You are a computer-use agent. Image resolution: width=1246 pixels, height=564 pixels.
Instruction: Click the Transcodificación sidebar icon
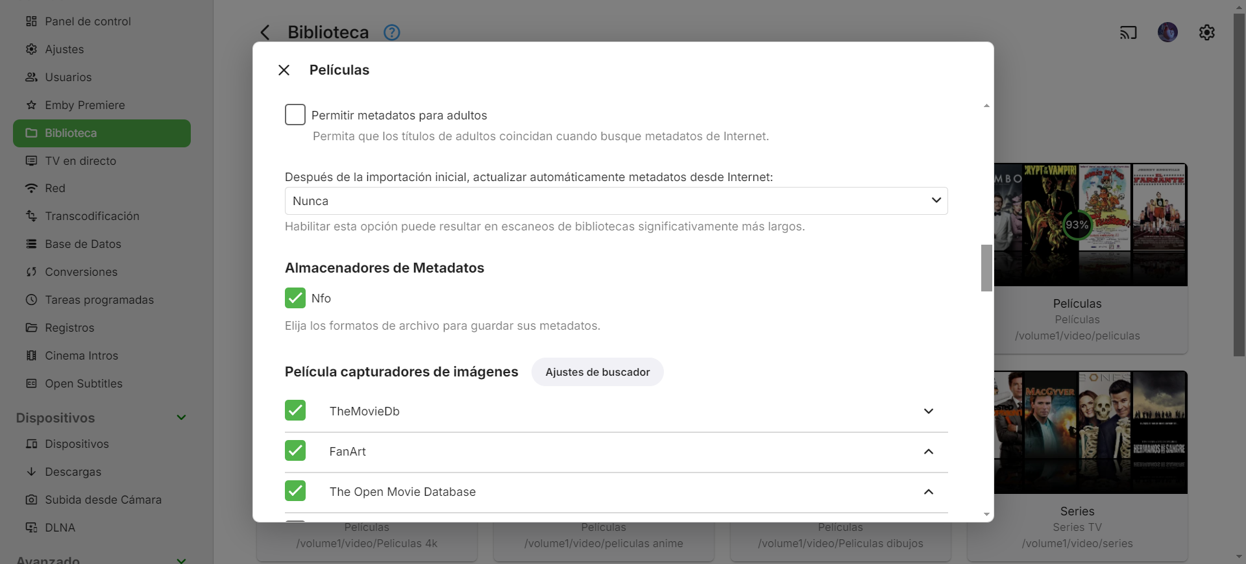(31, 216)
